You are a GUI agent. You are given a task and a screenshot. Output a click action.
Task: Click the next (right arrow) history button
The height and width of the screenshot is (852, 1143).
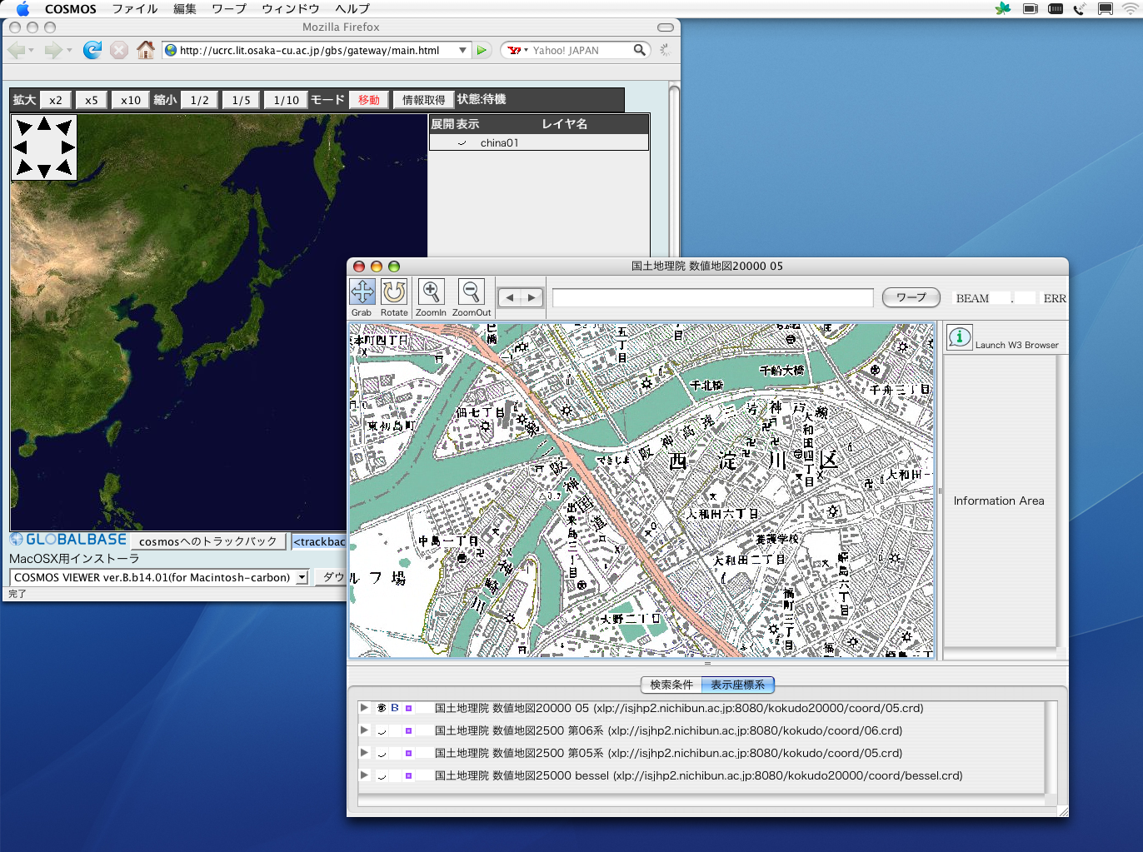coord(532,297)
